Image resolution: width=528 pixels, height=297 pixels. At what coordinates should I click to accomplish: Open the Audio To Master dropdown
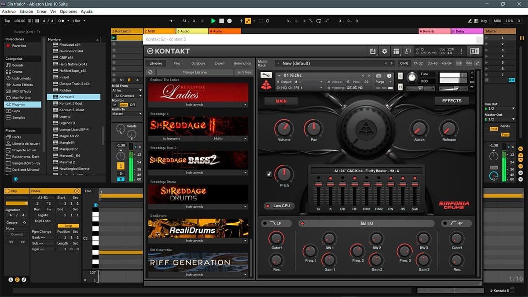coord(127,114)
